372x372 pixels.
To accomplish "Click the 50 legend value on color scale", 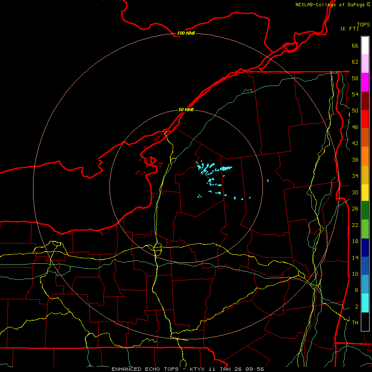I will click(x=355, y=111).
